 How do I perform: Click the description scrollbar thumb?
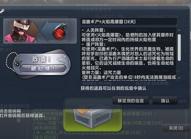[179, 47]
